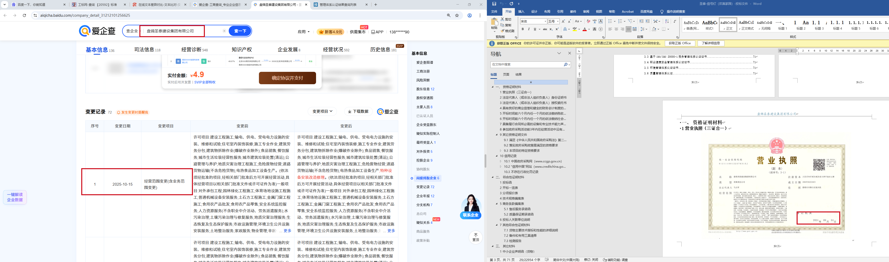Go to 10.3 不存在行政处罚记录 heading

point(521,172)
